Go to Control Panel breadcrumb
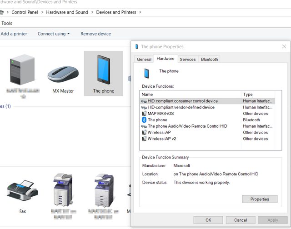The height and width of the screenshot is (229, 291). (x=25, y=12)
